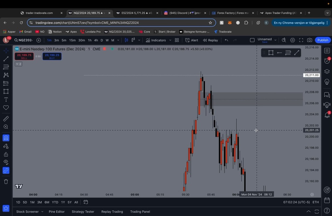Open the Fibonacci tools in left sidebar

click(x=6, y=67)
